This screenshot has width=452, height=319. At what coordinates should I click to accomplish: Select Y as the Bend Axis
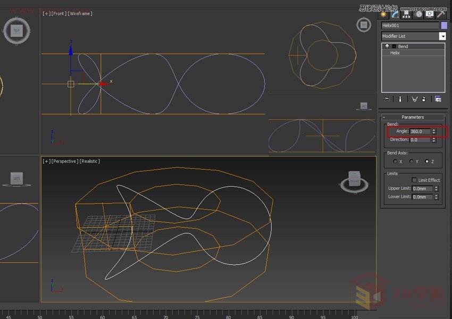[x=411, y=161]
